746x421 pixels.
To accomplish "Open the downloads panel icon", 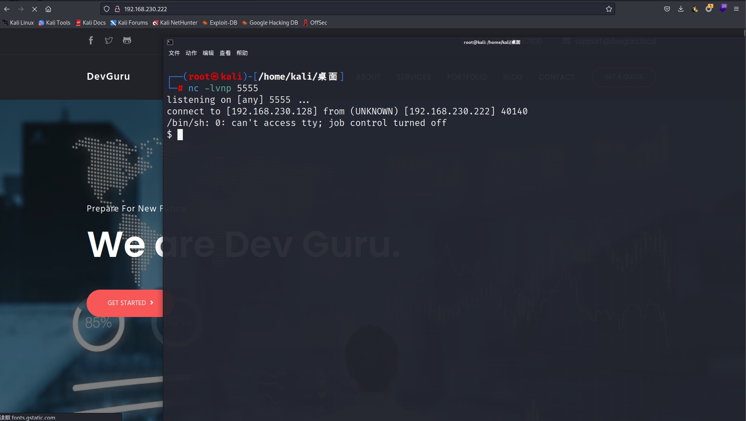I will click(x=681, y=9).
